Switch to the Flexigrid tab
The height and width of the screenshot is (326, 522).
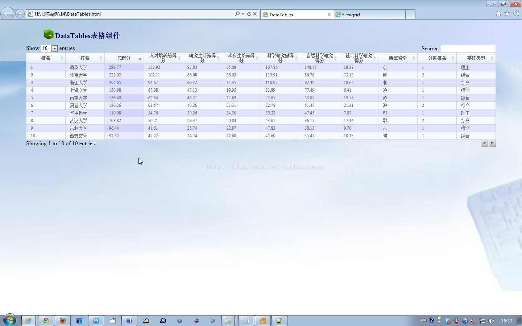369,14
